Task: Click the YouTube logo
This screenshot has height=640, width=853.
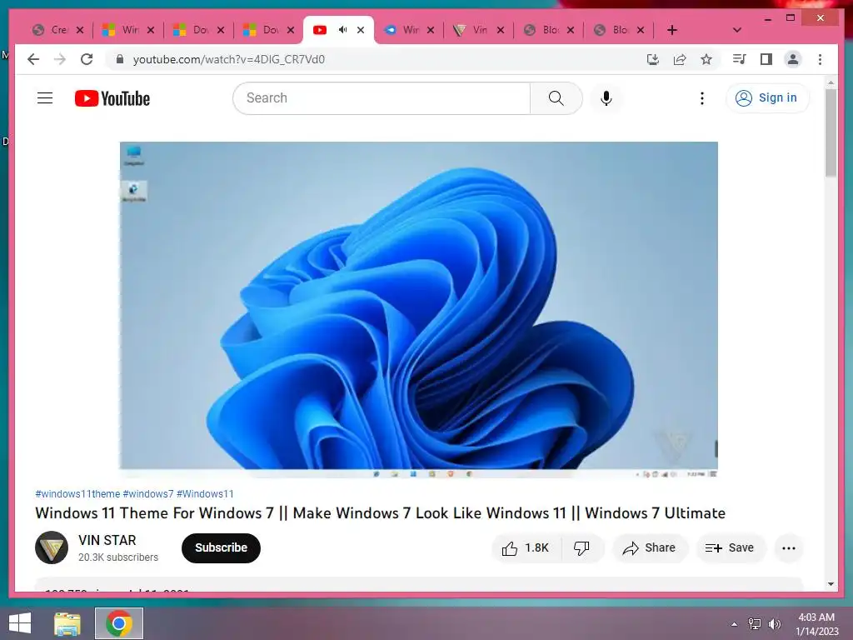Action: tap(112, 98)
